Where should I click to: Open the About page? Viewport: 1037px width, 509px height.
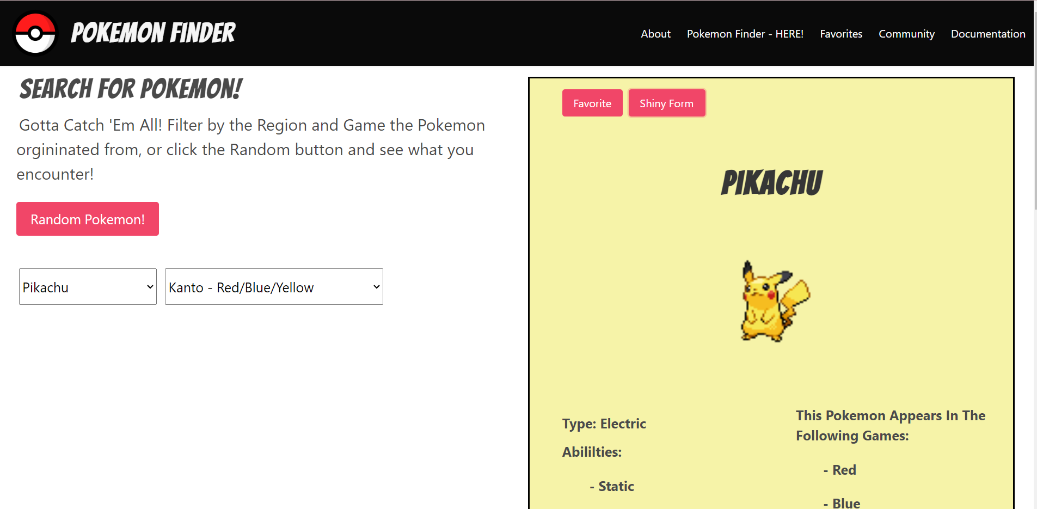click(x=655, y=34)
